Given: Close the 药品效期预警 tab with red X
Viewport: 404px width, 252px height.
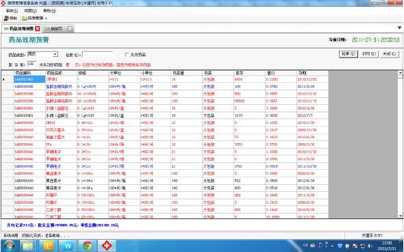Looking at the screenshot, I should (x=38, y=29).
